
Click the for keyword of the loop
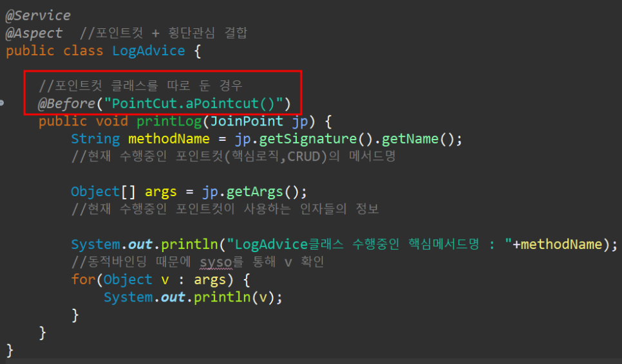click(82, 279)
